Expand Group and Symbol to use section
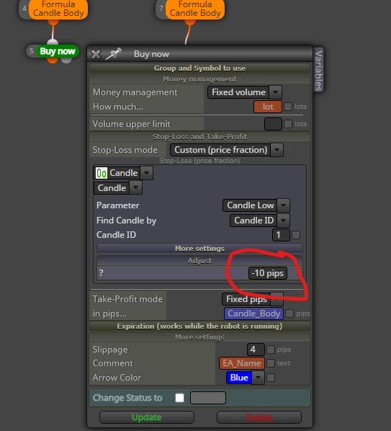 (199, 68)
